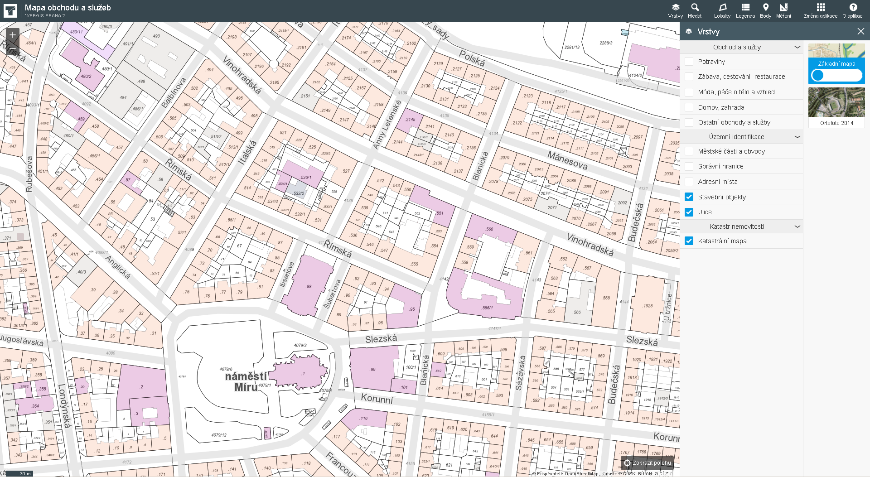Click the Sázavská street label
The height and width of the screenshot is (477, 870).
click(520, 373)
